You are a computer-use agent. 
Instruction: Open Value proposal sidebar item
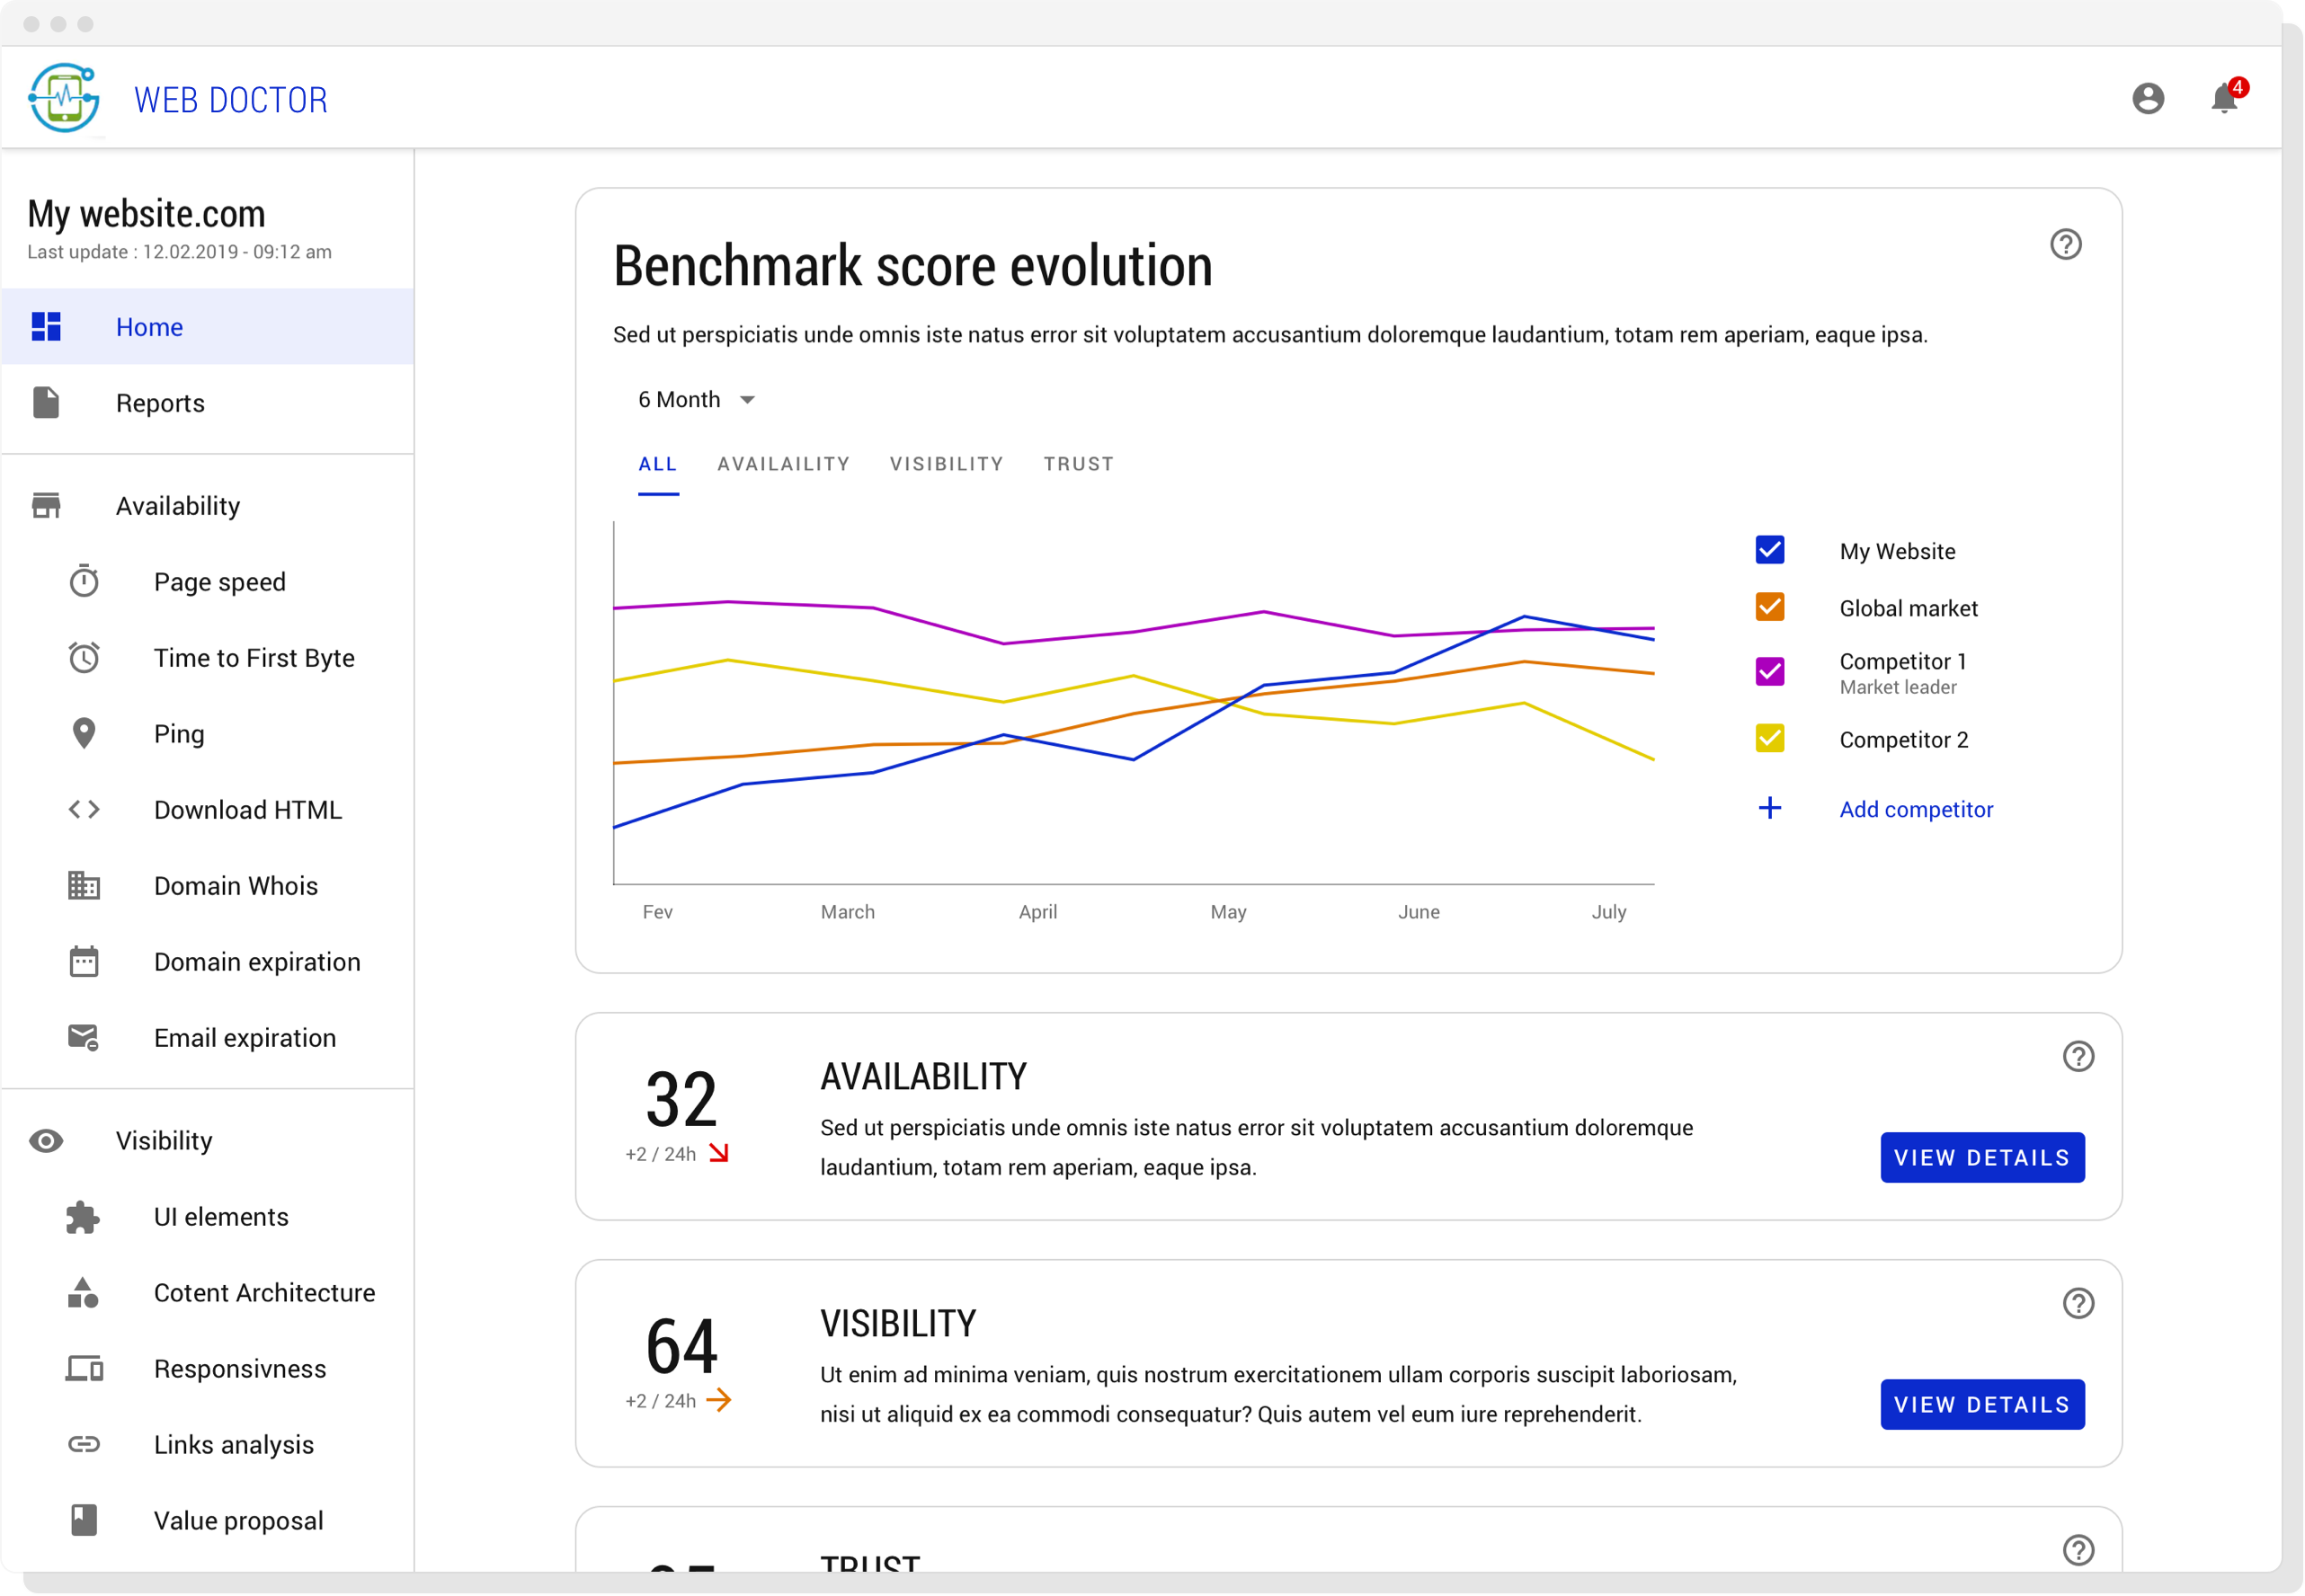207,1520
